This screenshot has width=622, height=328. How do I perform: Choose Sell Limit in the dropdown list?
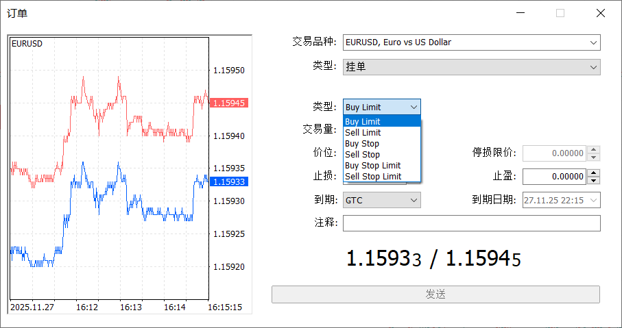pos(381,133)
